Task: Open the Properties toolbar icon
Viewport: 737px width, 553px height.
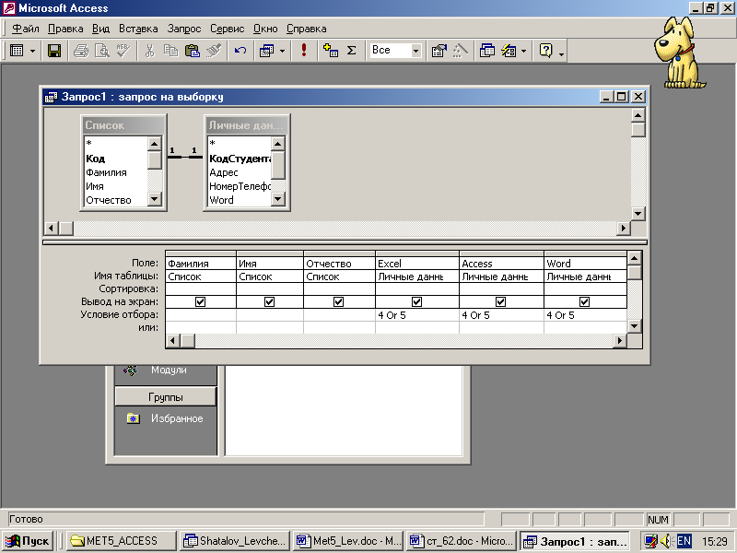Action: click(x=439, y=51)
